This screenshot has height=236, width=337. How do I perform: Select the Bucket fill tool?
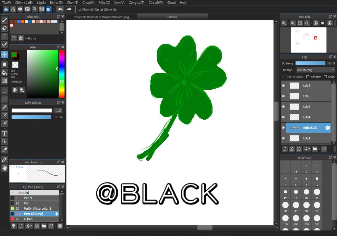click(x=5, y=73)
